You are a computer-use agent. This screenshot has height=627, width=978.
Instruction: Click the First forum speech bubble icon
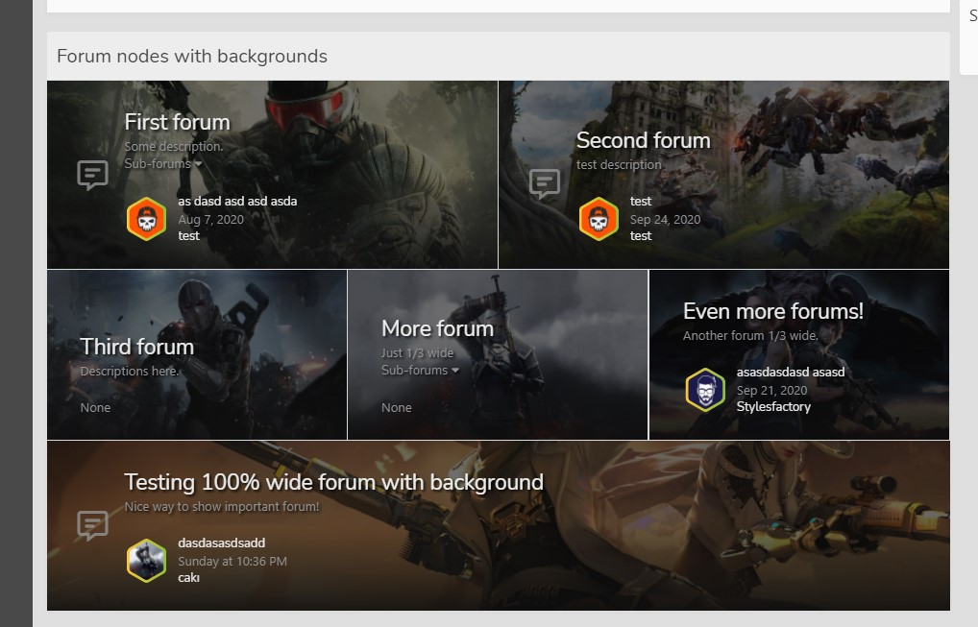92,175
